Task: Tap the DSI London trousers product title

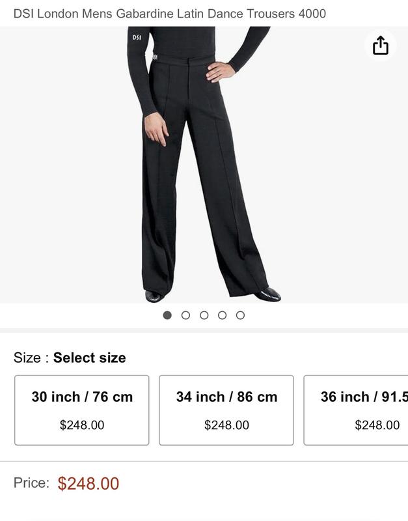Action: [x=170, y=14]
